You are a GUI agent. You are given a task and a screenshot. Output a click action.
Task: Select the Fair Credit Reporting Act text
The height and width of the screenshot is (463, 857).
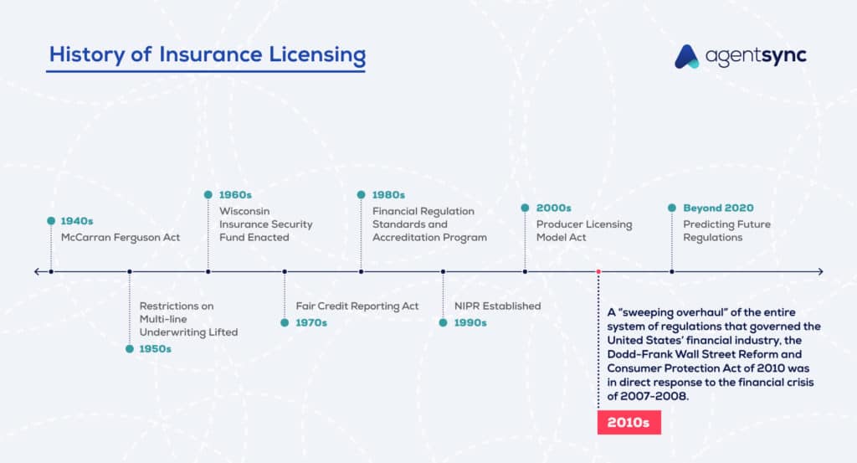point(357,306)
